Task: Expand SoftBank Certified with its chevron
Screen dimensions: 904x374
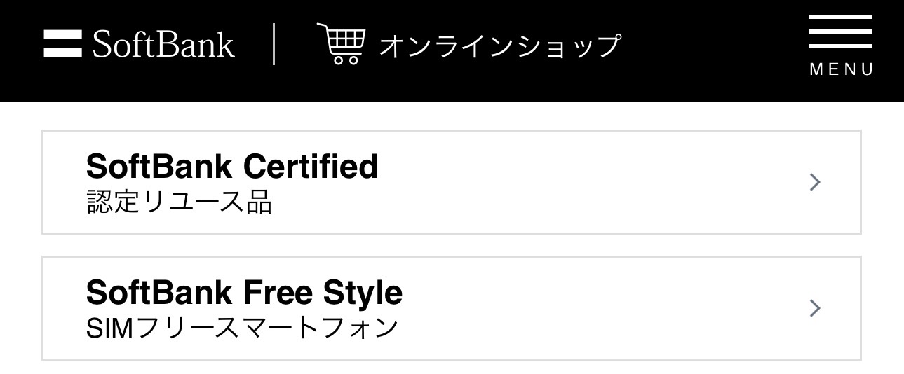Action: pos(814,183)
